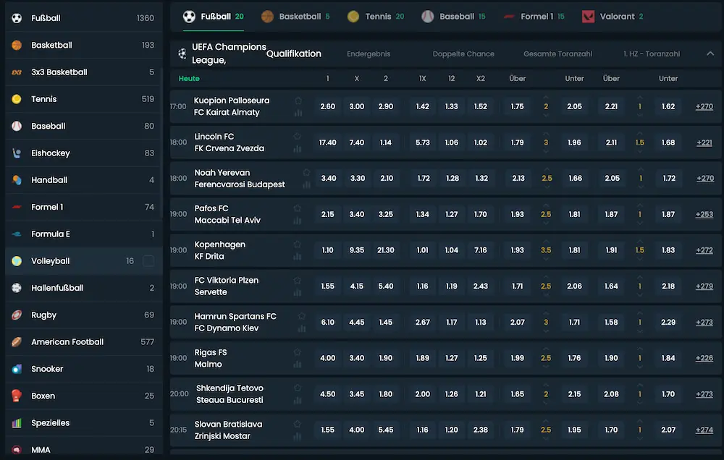Select the Hallenfußball sidebar icon
Screen dimensions: 724x460
[17, 288]
